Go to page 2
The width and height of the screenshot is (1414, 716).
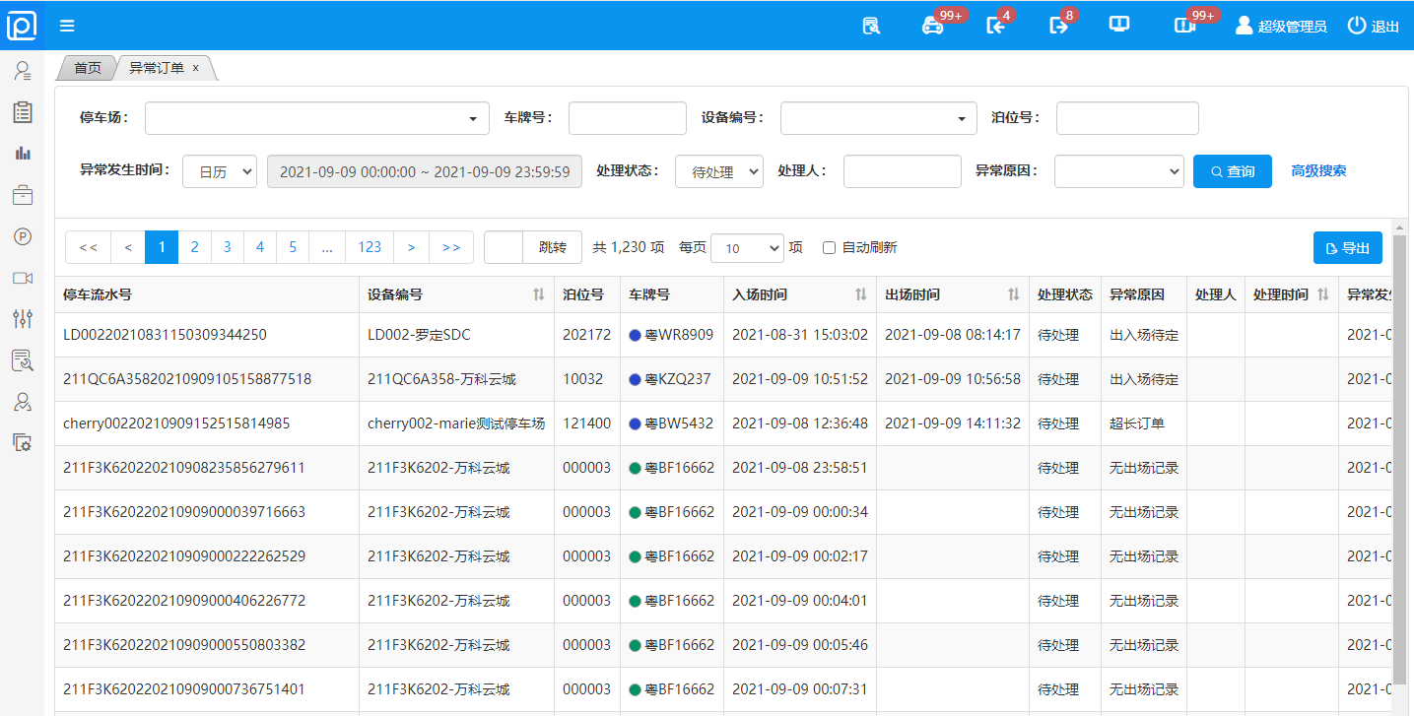pos(195,247)
